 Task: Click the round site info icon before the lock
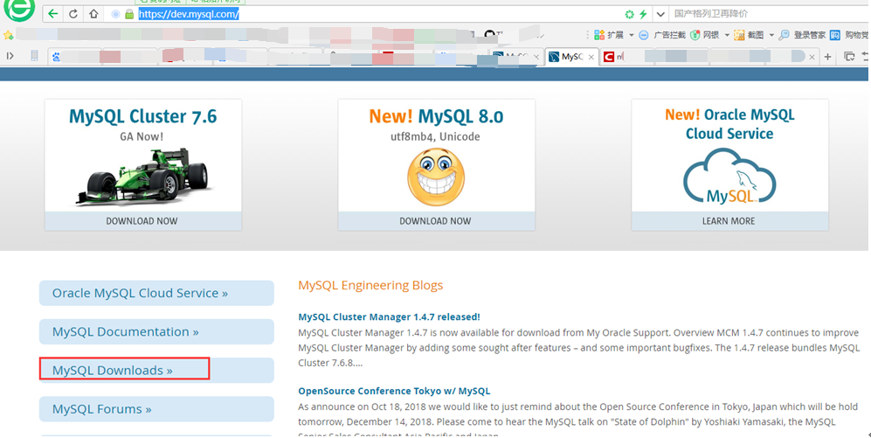pos(115,14)
